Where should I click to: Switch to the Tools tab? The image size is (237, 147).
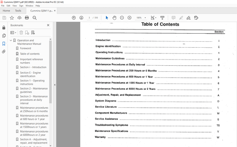coord(18,11)
